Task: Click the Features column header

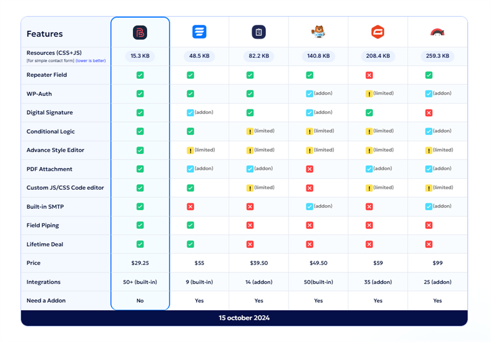Action: [x=44, y=34]
